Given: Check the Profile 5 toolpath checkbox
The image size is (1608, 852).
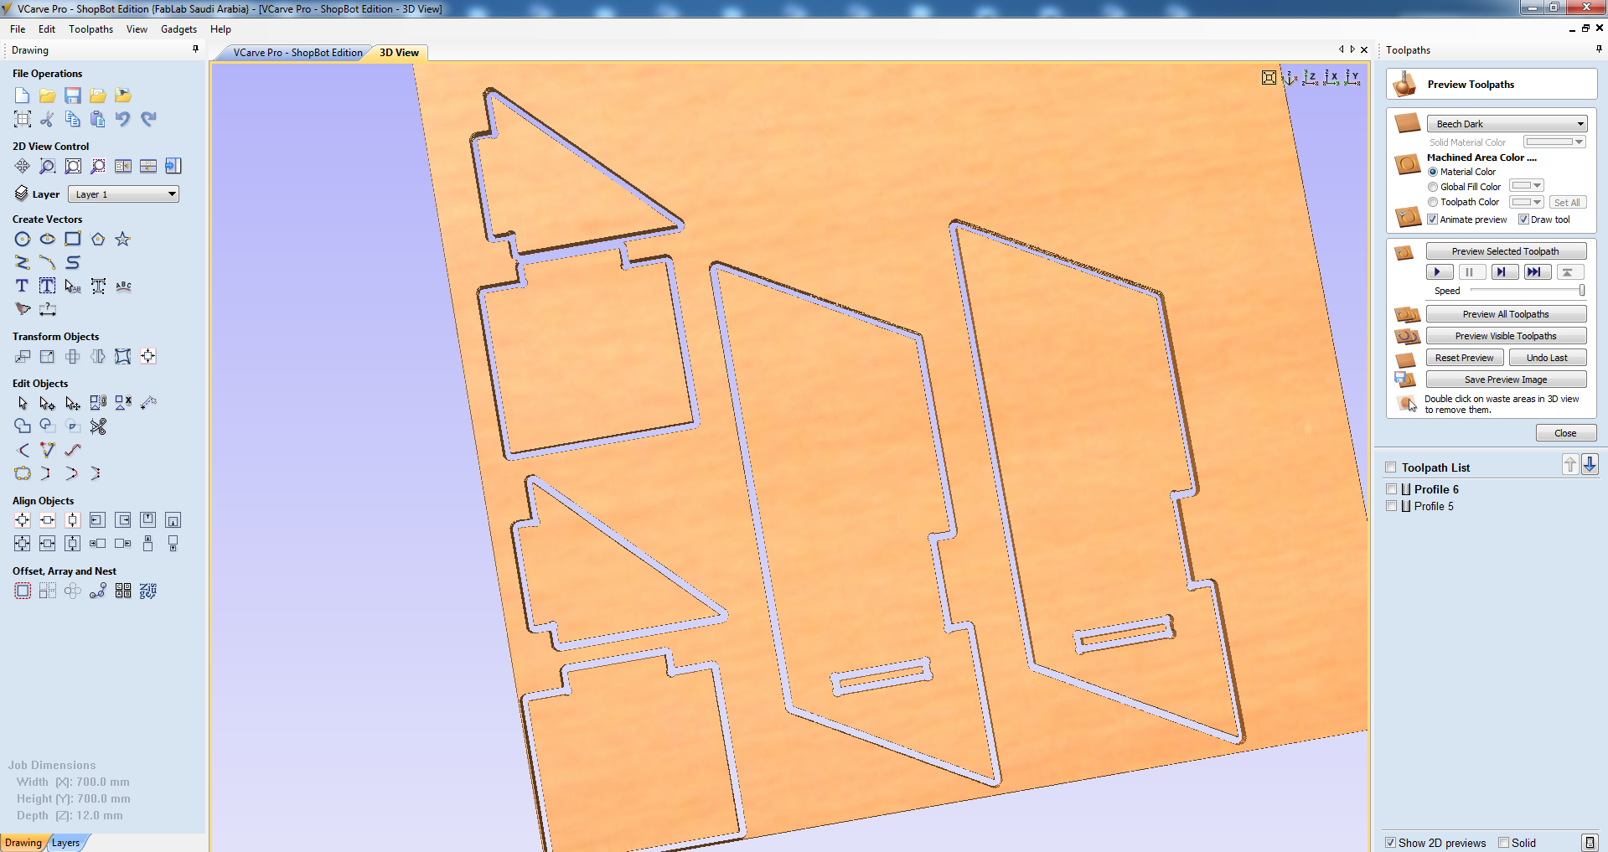Looking at the screenshot, I should click(1391, 506).
